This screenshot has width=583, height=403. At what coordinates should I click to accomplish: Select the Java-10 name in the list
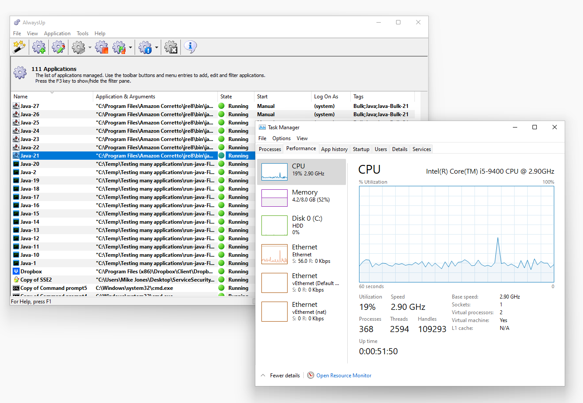(30, 255)
